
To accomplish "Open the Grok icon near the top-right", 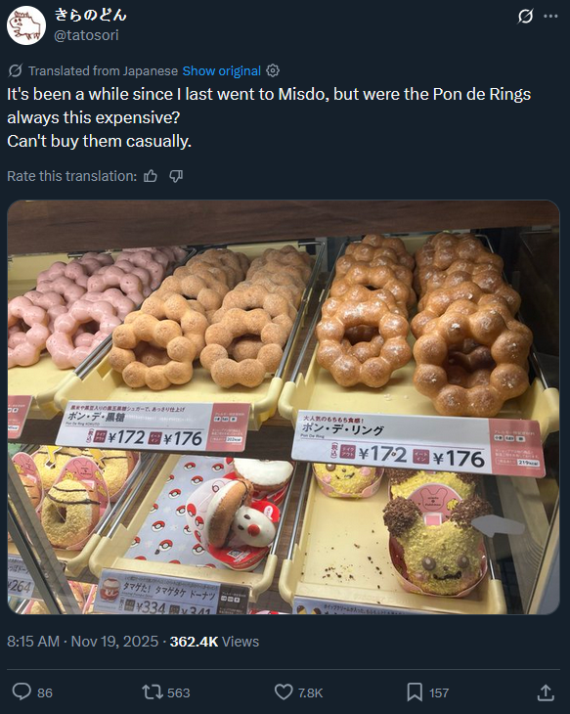I will [x=525, y=17].
